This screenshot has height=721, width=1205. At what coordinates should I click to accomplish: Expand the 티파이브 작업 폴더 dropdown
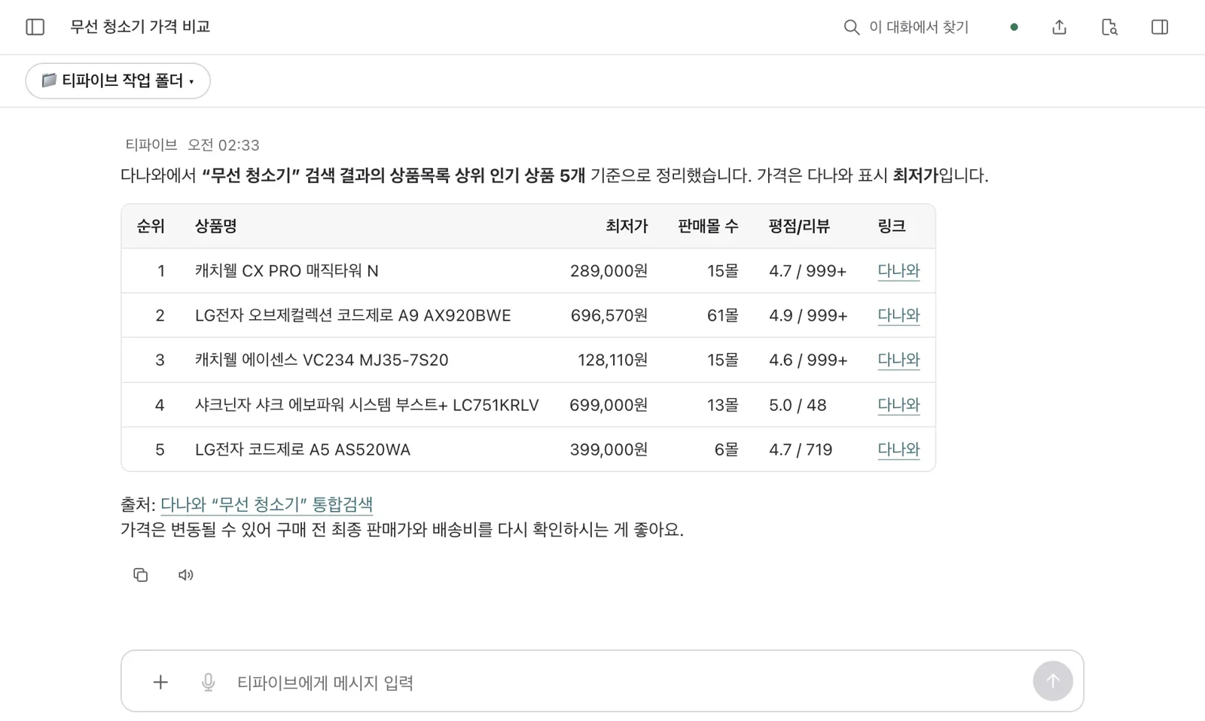tap(117, 81)
